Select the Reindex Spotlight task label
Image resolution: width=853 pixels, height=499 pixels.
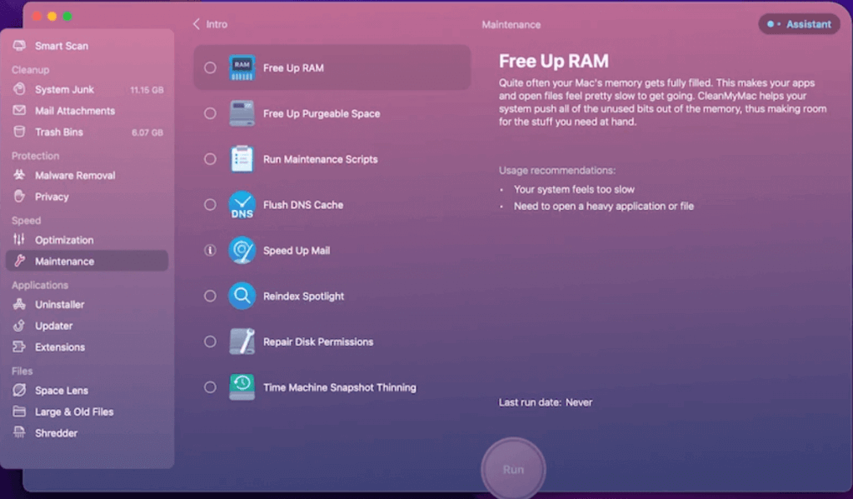click(303, 296)
